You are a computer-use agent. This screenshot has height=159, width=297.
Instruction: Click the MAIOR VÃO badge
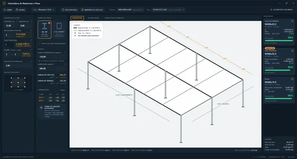(270, 48)
